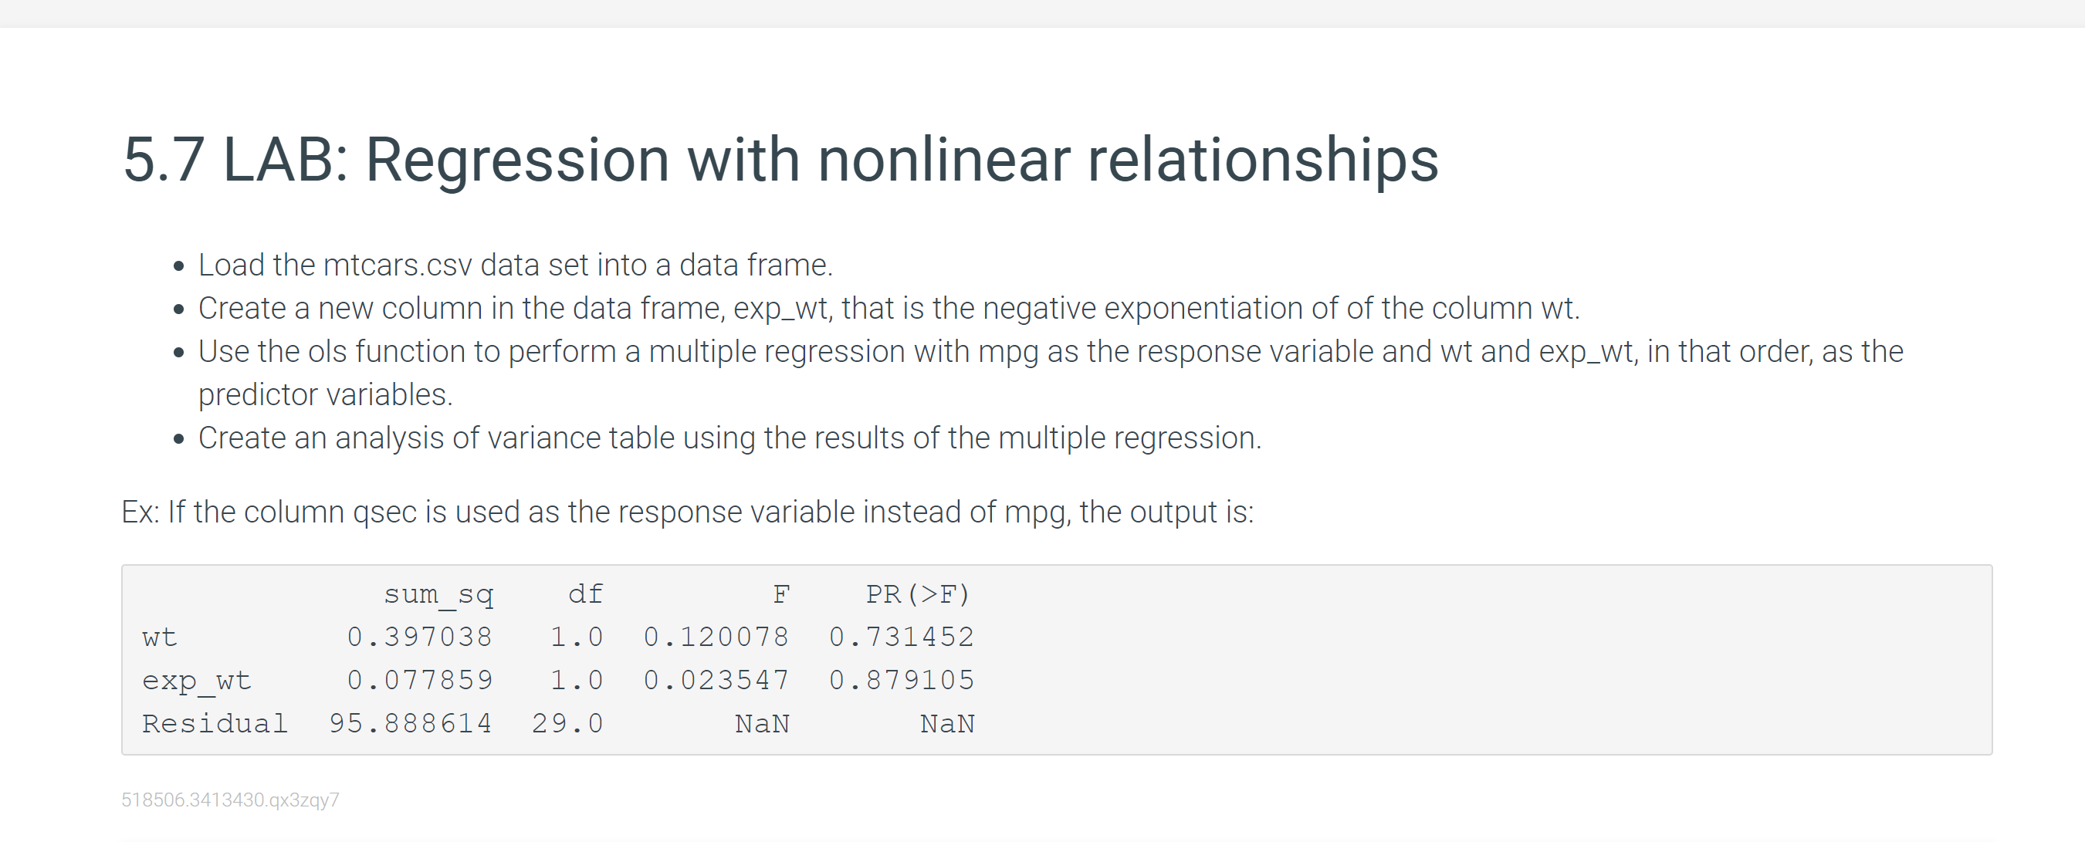Click the 'sum_sq' column header in output
2085x842 pixels.
[x=438, y=594]
